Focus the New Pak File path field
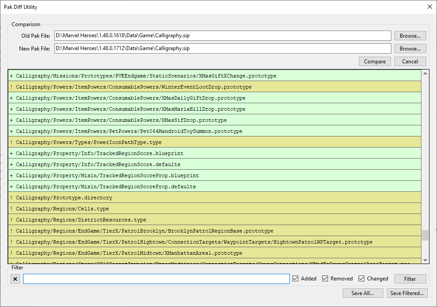 (x=223, y=48)
